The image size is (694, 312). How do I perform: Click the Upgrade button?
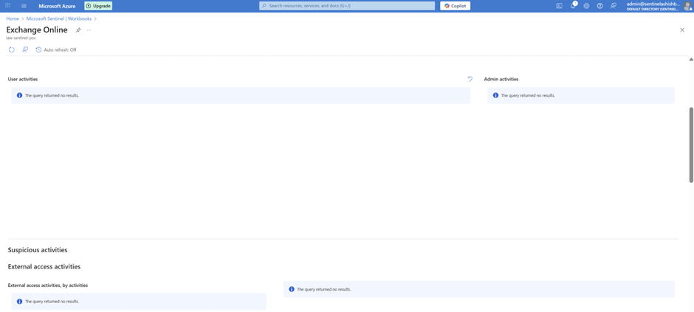(x=98, y=6)
